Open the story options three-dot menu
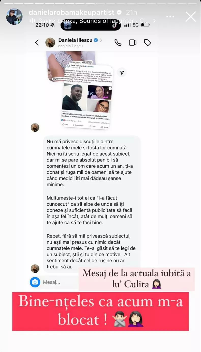This screenshot has width=201, height=352. (170, 17)
